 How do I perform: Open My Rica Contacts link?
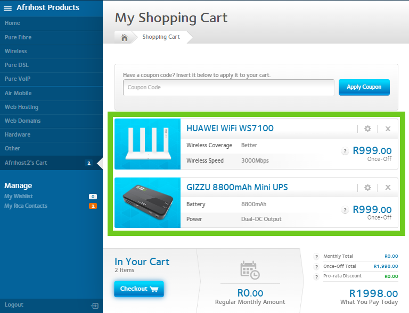(26, 206)
